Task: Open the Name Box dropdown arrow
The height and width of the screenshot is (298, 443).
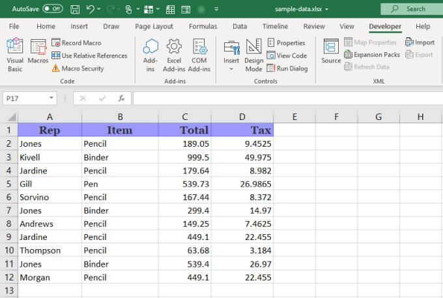Action: click(51, 98)
